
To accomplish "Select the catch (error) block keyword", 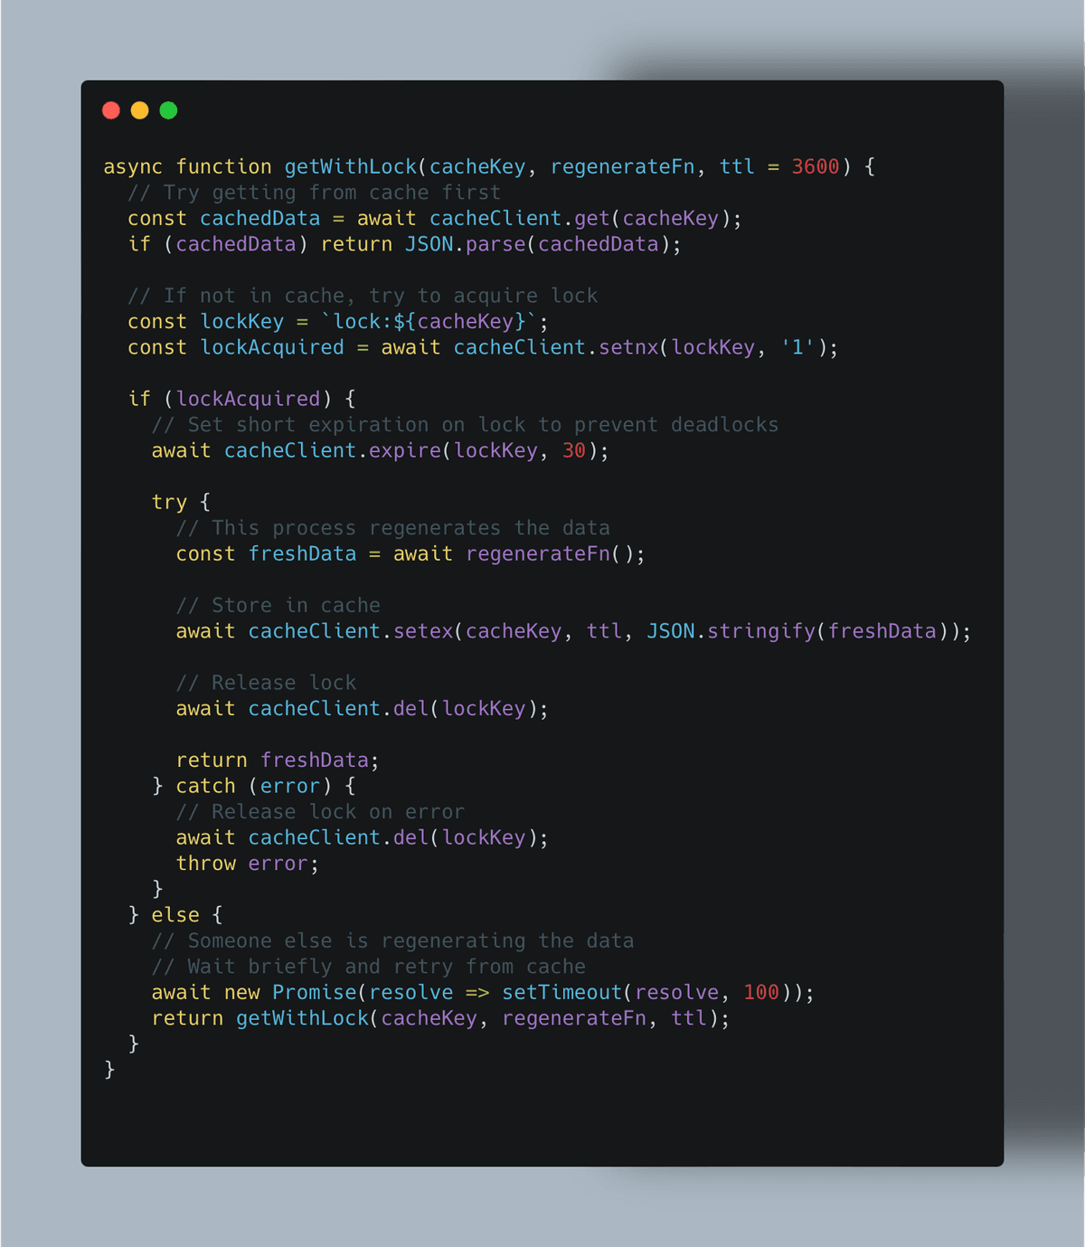I will pyautogui.click(x=205, y=786).
